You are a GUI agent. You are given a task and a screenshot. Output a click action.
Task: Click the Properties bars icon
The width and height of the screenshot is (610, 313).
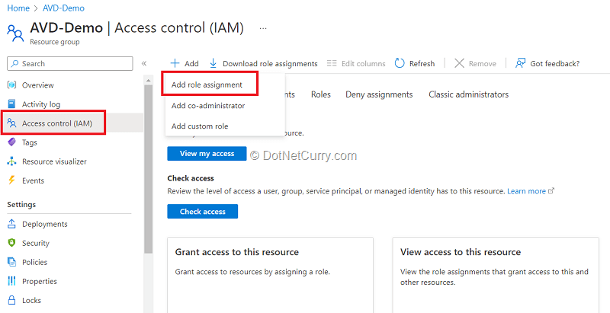[x=12, y=281]
